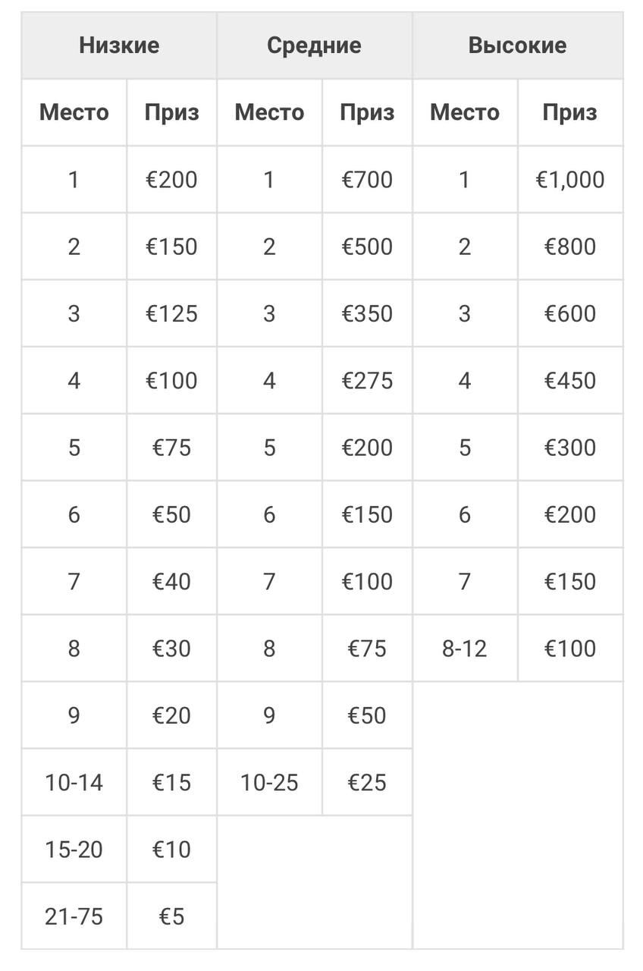
Task: Click the 10-14 place range cell
Action: 74,782
